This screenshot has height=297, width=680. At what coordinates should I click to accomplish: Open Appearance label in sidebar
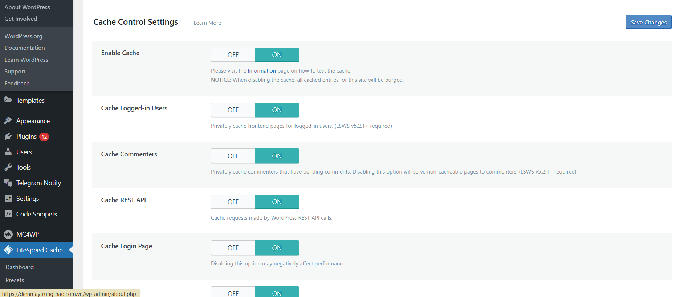tap(33, 121)
